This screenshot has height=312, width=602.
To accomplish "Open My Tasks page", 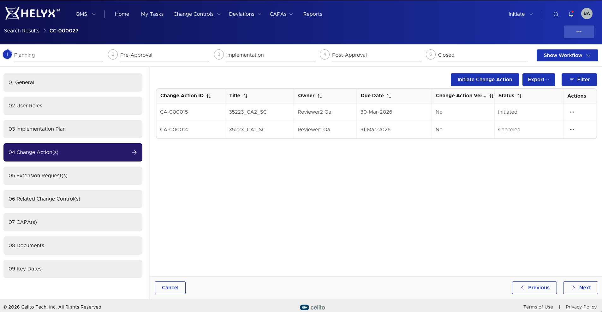I will pos(152,14).
